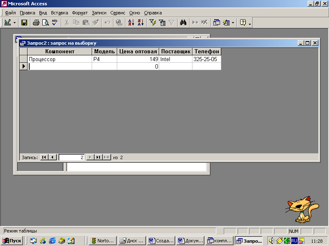Viewport: 329px width, 246px height.
Task: Open the Записи menu
Action: pos(99,13)
